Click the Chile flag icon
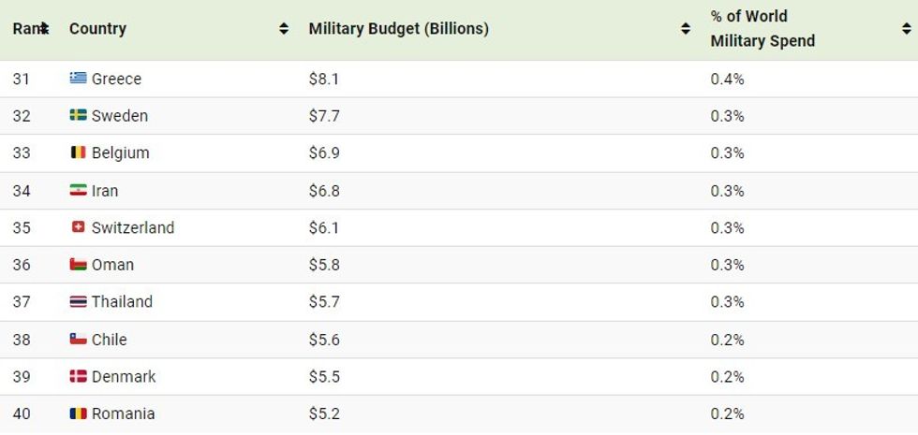This screenshot has width=918, height=435. pyautogui.click(x=78, y=339)
